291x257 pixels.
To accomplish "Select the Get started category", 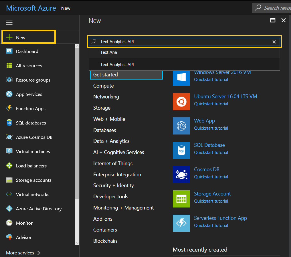I will [126, 75].
